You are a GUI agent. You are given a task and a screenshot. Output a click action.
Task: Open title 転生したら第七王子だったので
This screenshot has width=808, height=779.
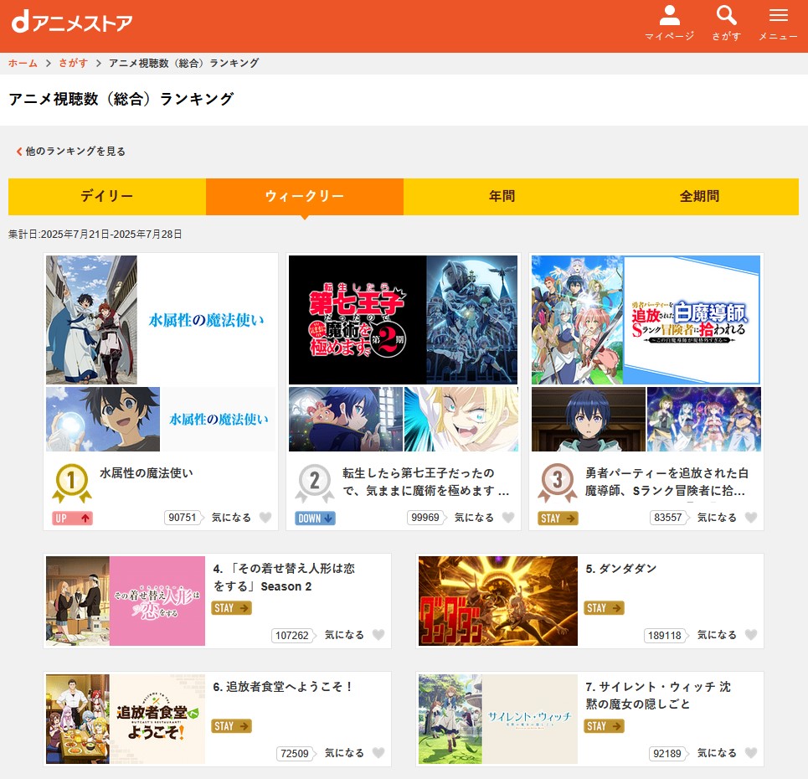(x=425, y=482)
